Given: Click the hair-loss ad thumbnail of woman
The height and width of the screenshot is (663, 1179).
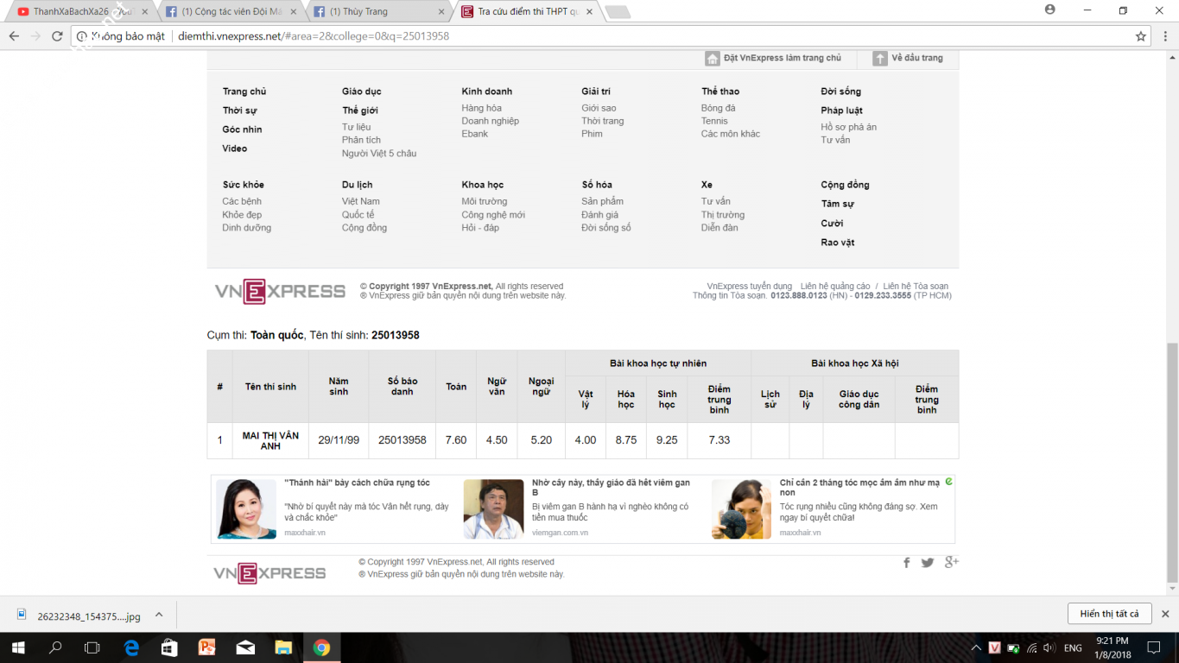Looking at the screenshot, I should coord(246,509).
